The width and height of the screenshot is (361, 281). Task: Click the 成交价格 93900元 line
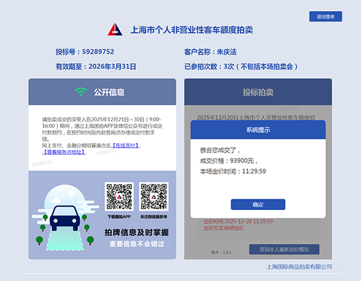pos(229,161)
